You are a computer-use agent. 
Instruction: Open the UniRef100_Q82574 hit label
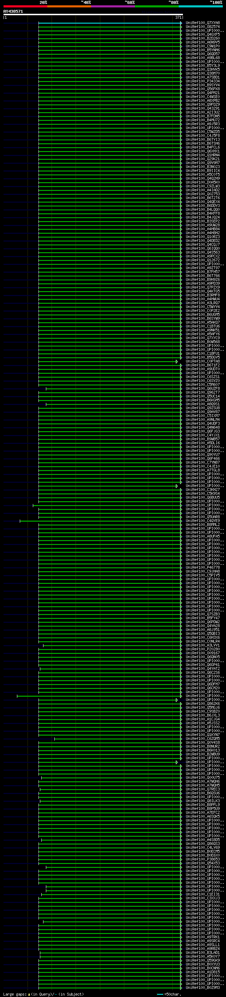[x=203, y=27]
